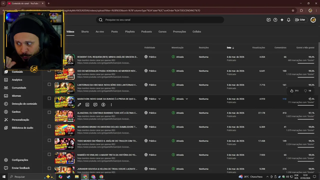This screenshot has height=180, width=320.
Task: Open monetization dollar icon in MARATHON row
Action: [x=103, y=105]
